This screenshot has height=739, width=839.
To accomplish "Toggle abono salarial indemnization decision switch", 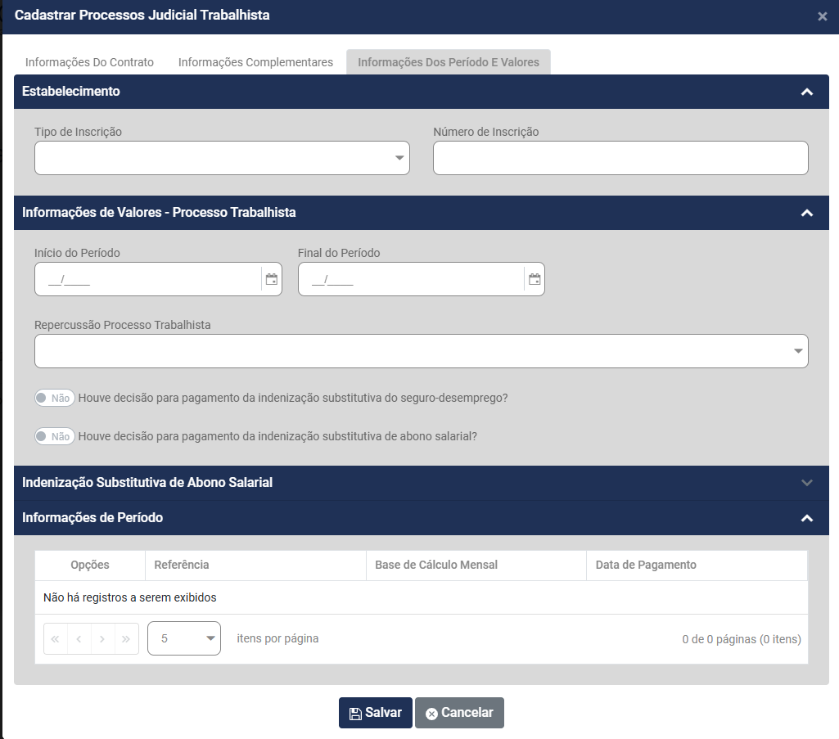I will click(55, 436).
